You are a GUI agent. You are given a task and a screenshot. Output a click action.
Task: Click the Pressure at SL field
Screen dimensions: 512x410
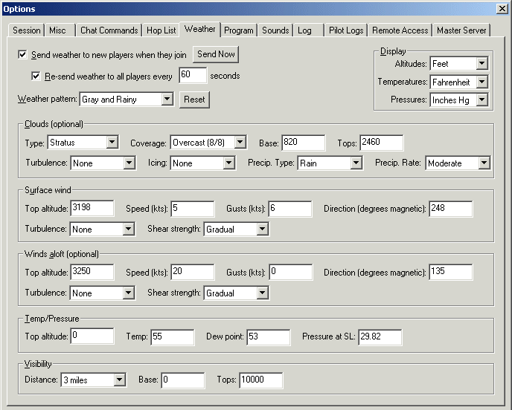click(380, 337)
